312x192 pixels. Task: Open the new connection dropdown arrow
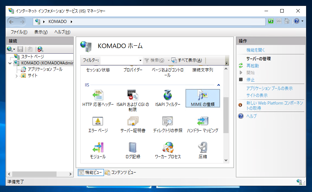tap(14, 49)
